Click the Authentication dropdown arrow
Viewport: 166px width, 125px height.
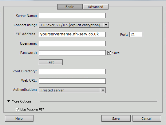103,90
